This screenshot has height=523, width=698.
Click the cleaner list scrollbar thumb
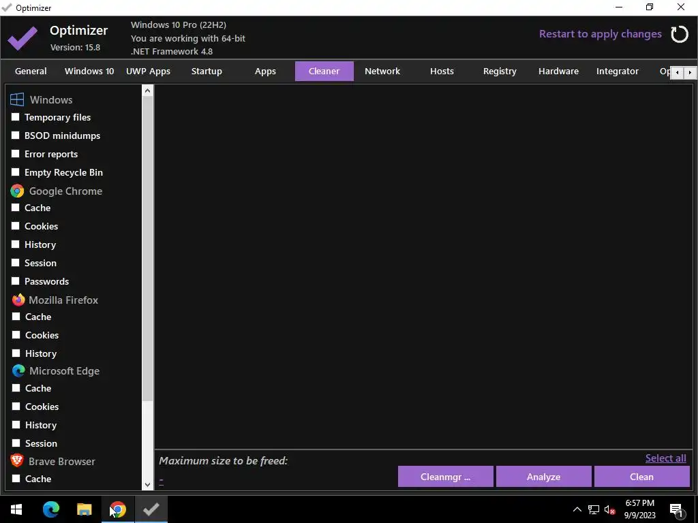point(147,249)
